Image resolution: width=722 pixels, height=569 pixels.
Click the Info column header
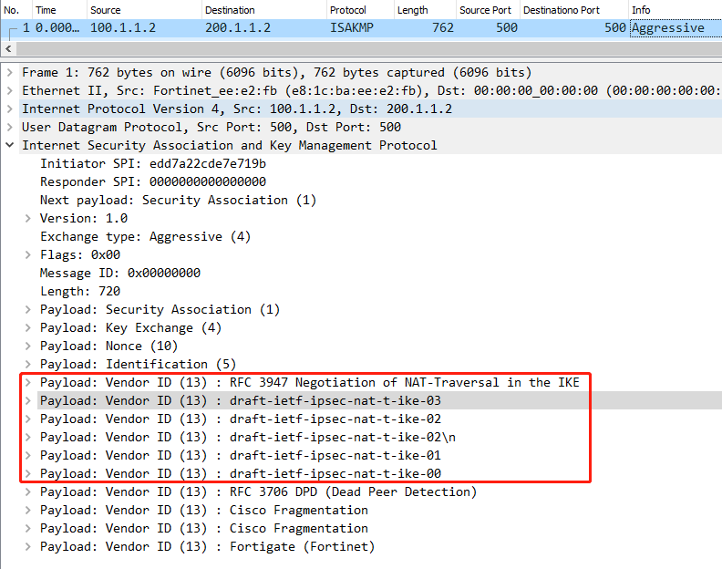[641, 10]
